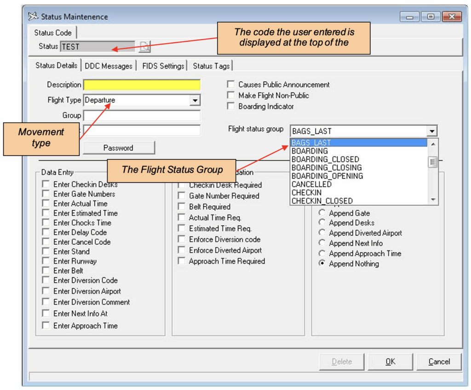Screen dimensions: 471x390
Task: Go to the Status Tags tab
Action: (211, 66)
